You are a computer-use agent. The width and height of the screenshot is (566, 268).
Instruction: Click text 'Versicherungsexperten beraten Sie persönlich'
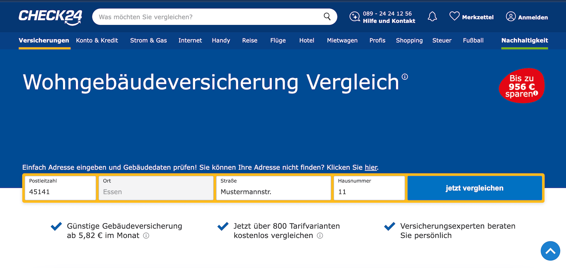[458, 231]
